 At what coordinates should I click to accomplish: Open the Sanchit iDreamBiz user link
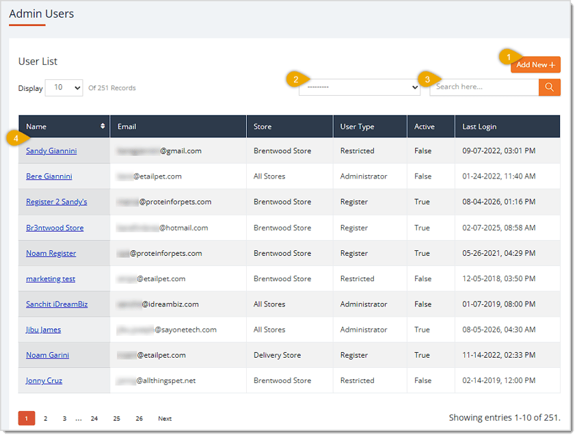point(57,304)
